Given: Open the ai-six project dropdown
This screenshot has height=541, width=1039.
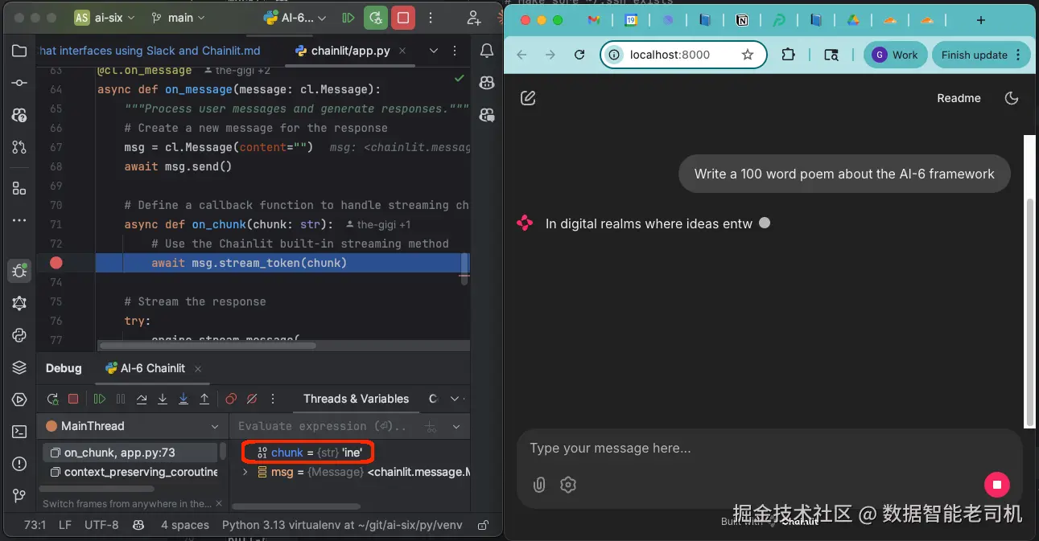Looking at the screenshot, I should pos(106,18).
